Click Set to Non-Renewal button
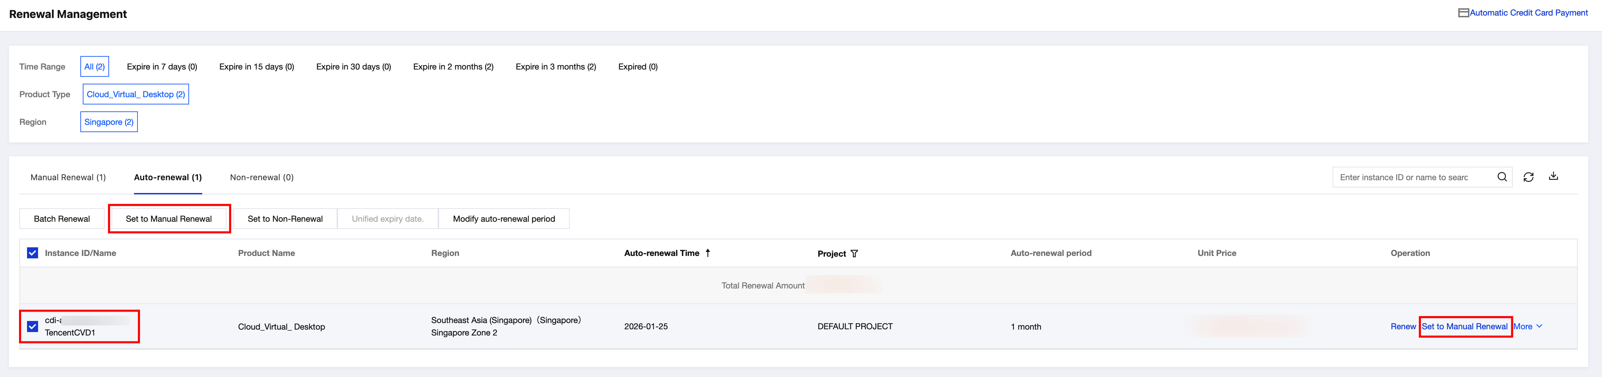Image resolution: width=1602 pixels, height=377 pixels. coord(285,219)
